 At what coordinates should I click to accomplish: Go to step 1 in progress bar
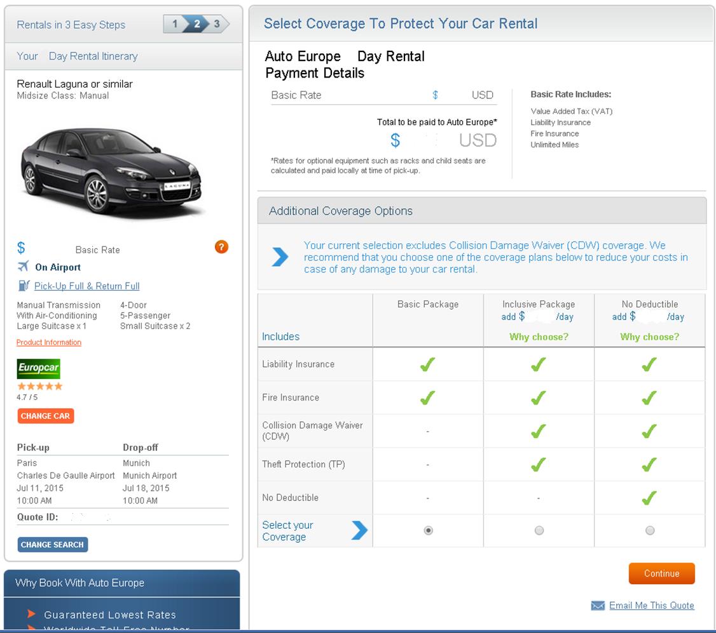coord(175,24)
